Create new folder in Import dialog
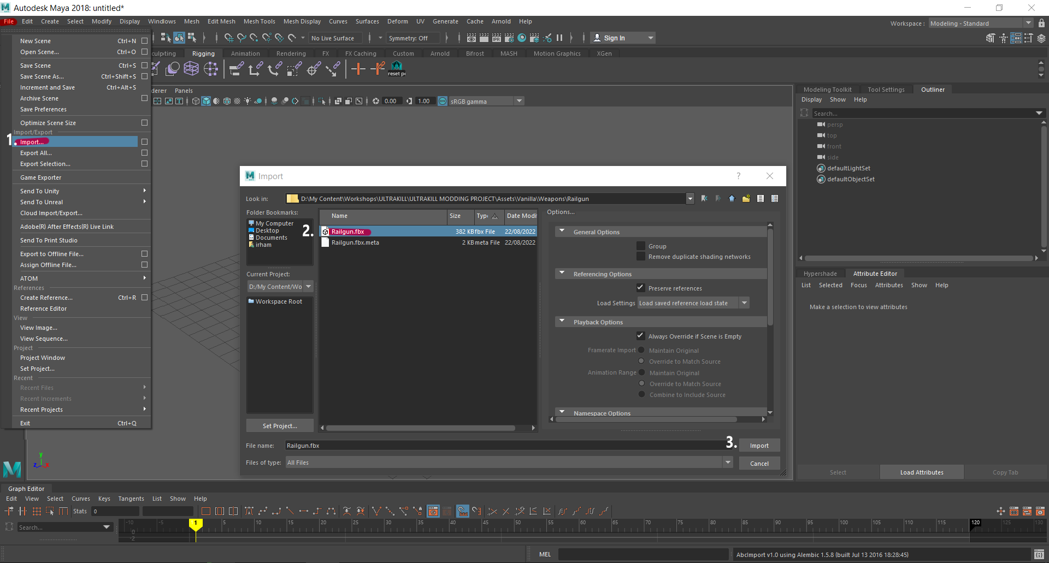This screenshot has width=1049, height=563. pyautogui.click(x=746, y=199)
